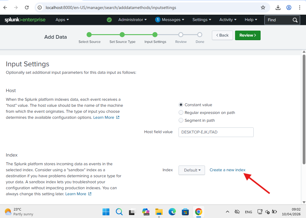Image resolution: width=306 pixels, height=218 pixels.
Task: Click the Review step in progress bar
Action: pyautogui.click(x=181, y=35)
